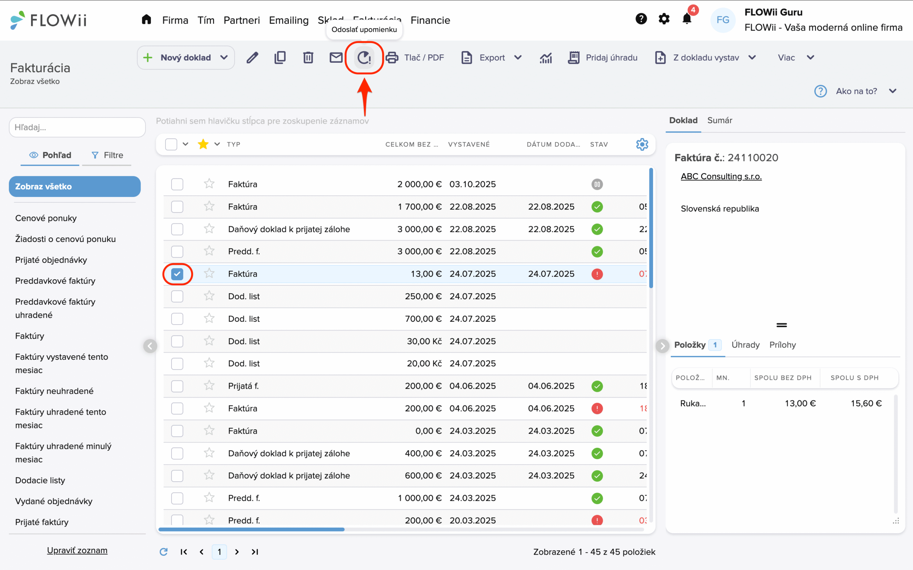The width and height of the screenshot is (913, 570).
Task: Open the statistics chart icon
Action: (546, 58)
